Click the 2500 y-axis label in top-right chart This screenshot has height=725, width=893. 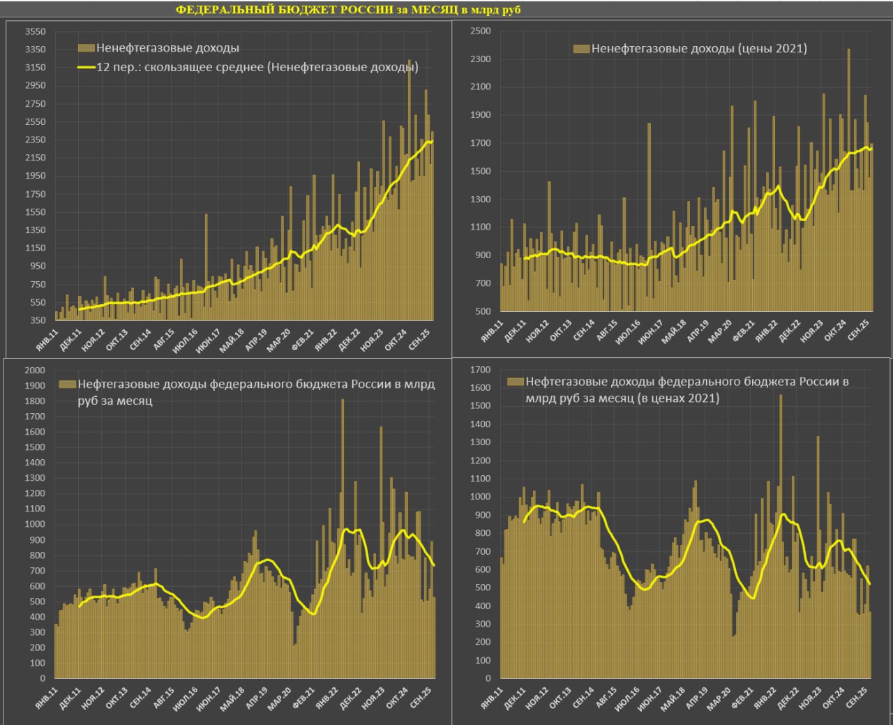tap(480, 31)
